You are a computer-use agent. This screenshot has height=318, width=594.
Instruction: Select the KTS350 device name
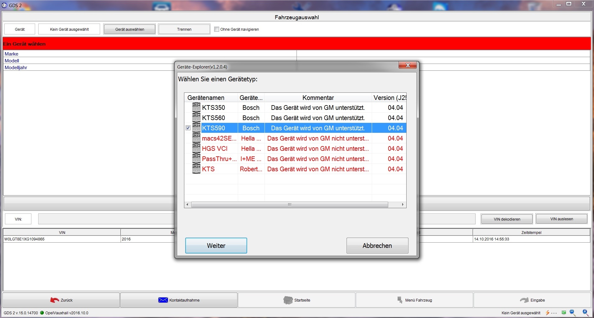214,108
